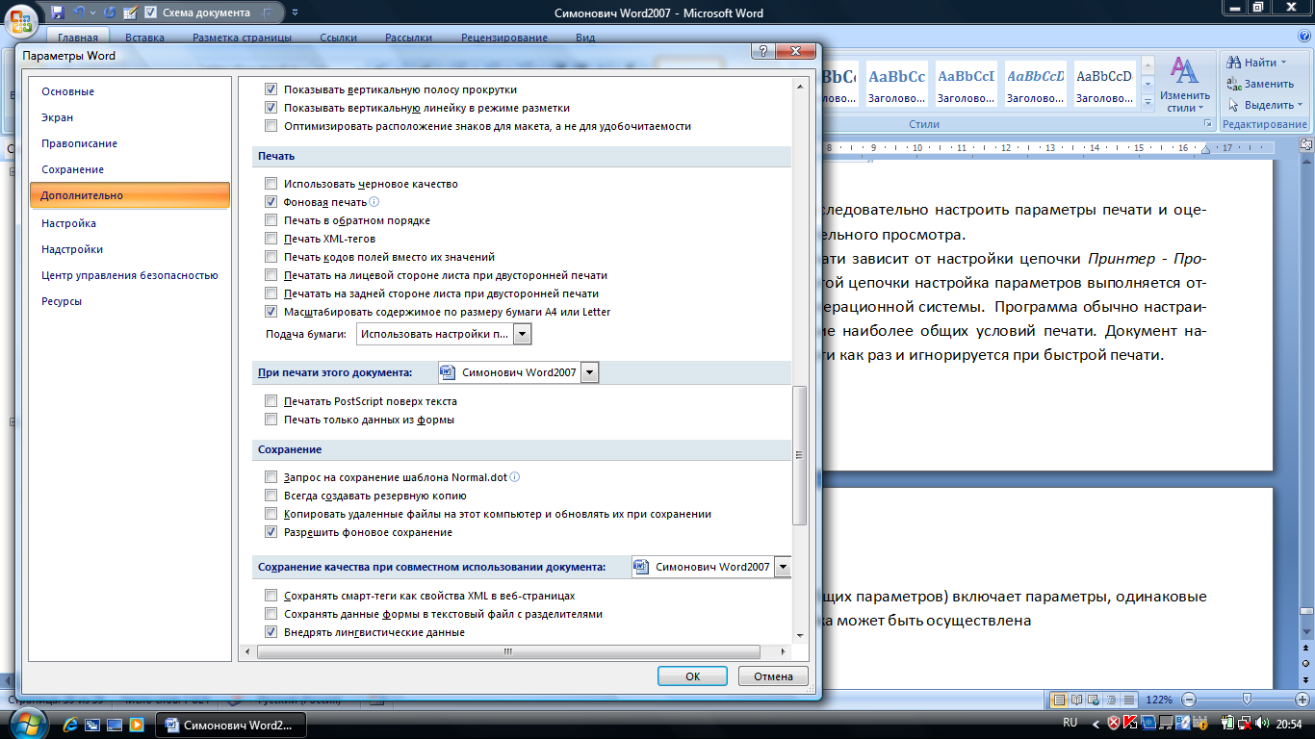1315x739 pixels.
Task: Open the Разметка страницы ribbon tab
Action: [x=242, y=38]
